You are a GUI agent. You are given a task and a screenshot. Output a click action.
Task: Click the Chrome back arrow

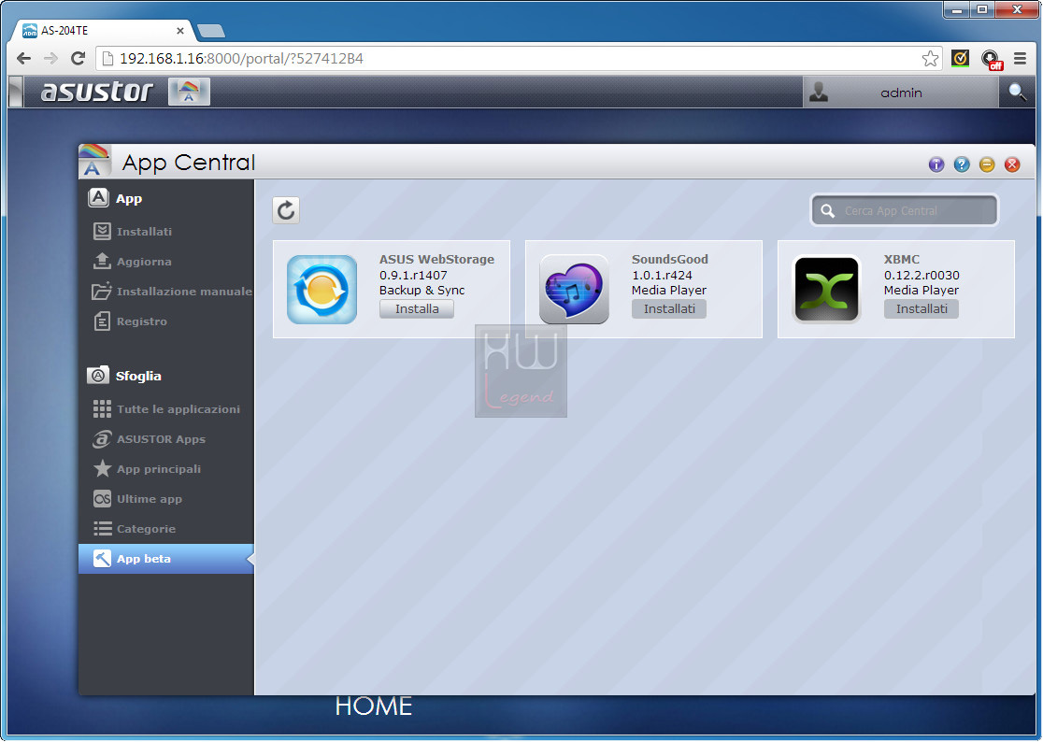pos(24,59)
